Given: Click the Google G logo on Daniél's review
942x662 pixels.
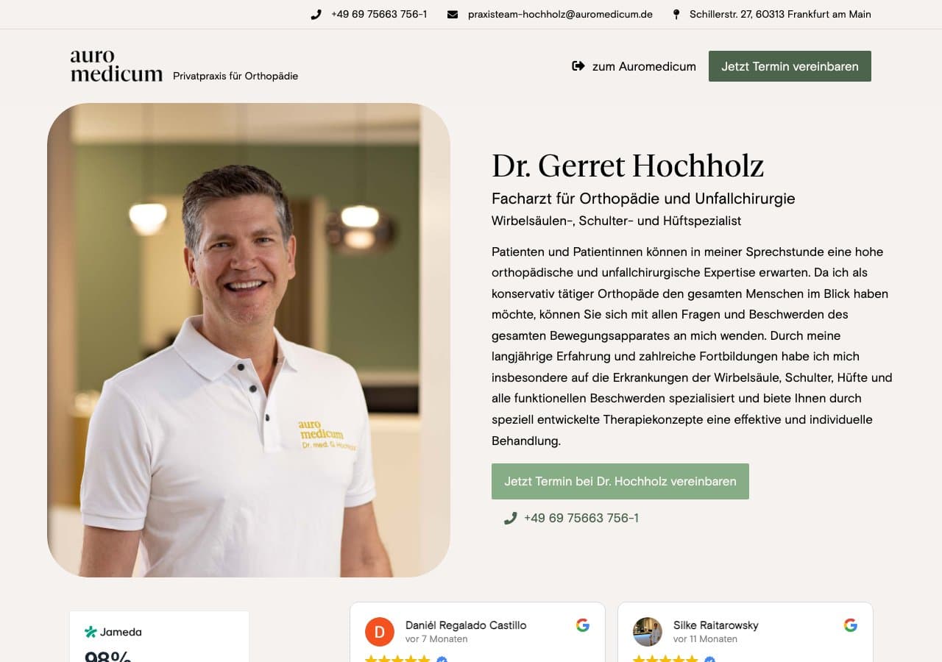Looking at the screenshot, I should [582, 624].
